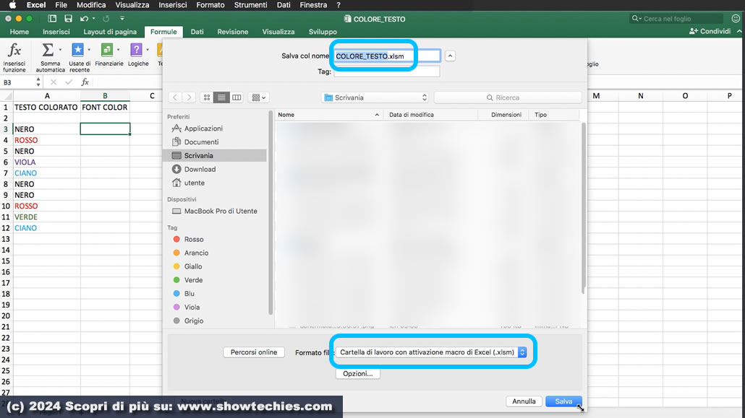
Task: Open Logiche functions library
Action: point(137,50)
